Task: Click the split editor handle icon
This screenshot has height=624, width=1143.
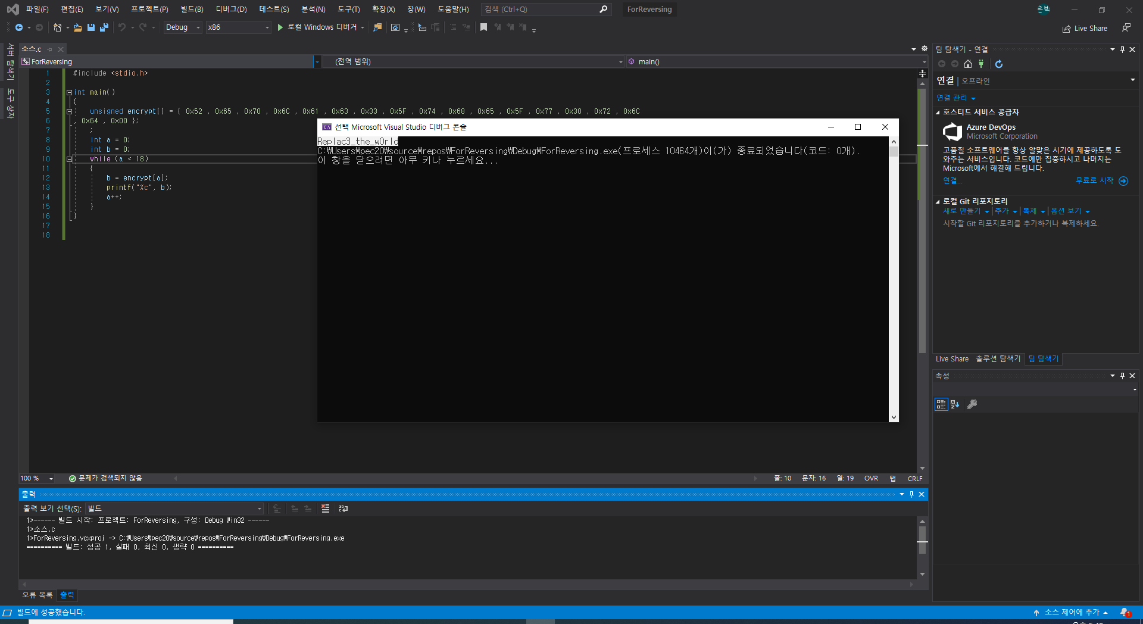Action: click(x=922, y=74)
